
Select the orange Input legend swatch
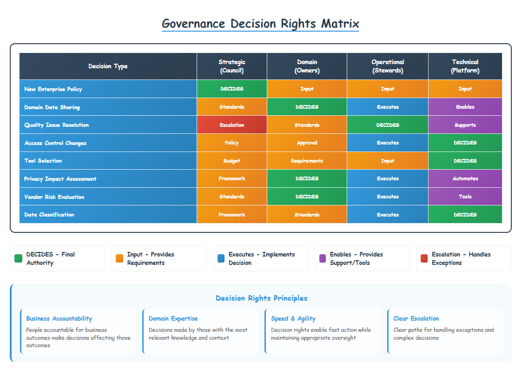pyautogui.click(x=119, y=258)
